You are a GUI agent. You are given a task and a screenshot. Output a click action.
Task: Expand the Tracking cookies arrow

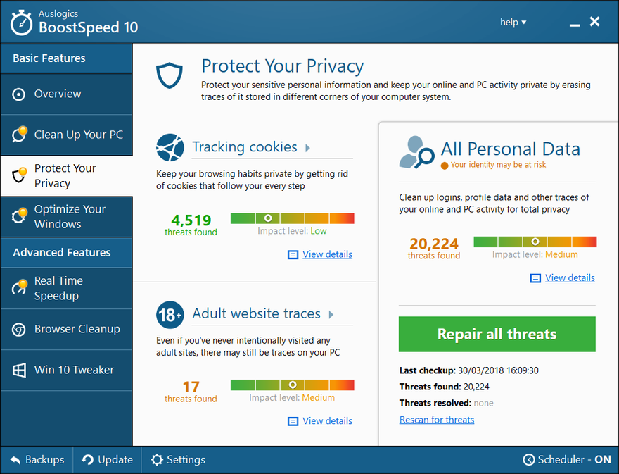(307, 148)
